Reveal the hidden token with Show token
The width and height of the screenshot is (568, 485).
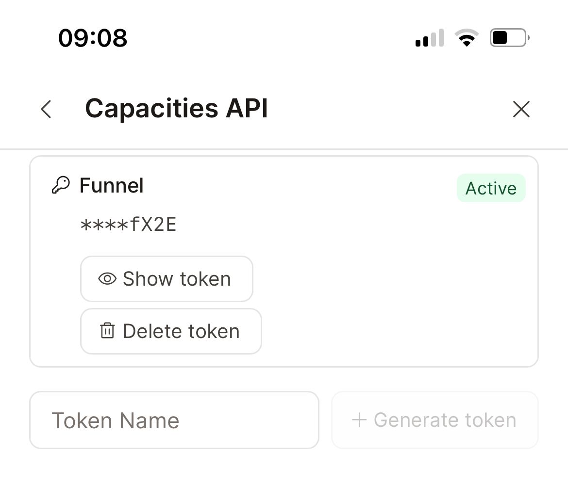[x=167, y=278]
